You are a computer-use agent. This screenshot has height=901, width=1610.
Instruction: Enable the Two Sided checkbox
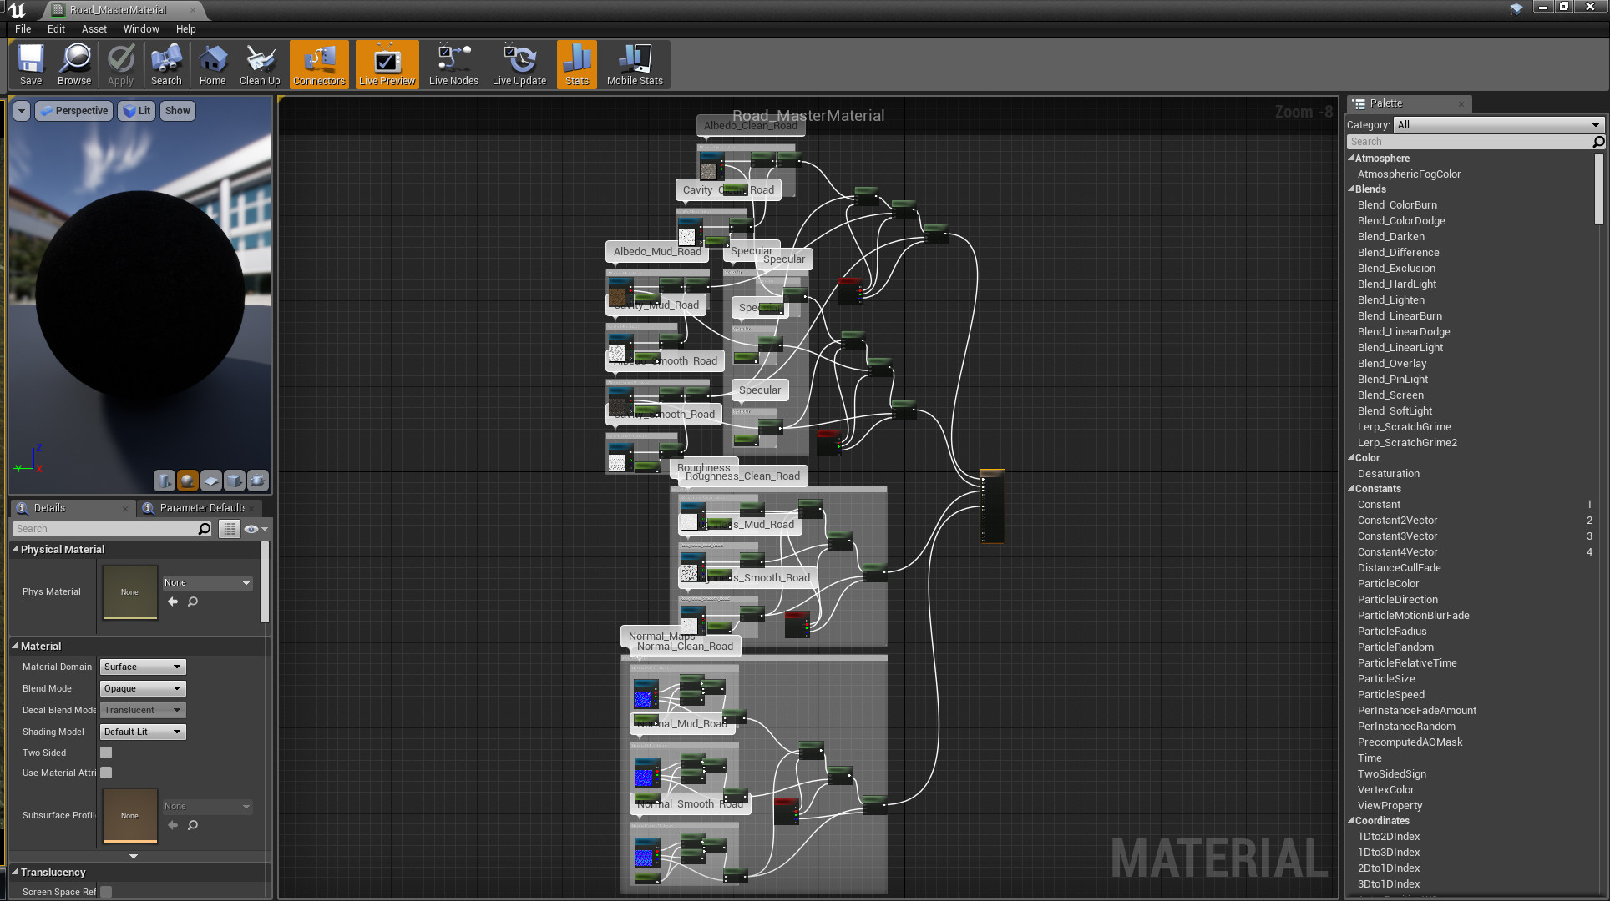click(x=106, y=753)
